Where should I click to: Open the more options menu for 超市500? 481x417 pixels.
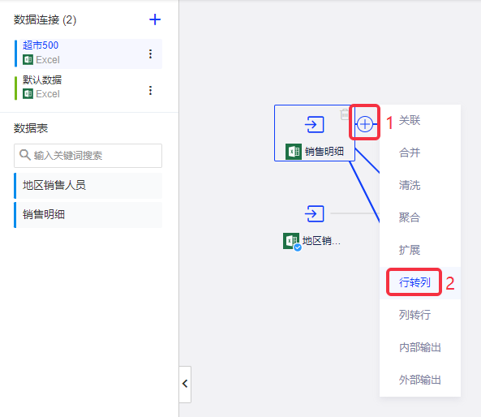point(150,54)
